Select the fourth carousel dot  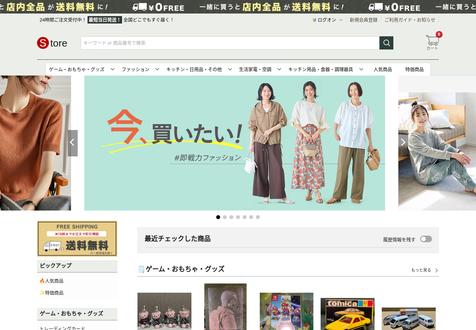(x=238, y=217)
